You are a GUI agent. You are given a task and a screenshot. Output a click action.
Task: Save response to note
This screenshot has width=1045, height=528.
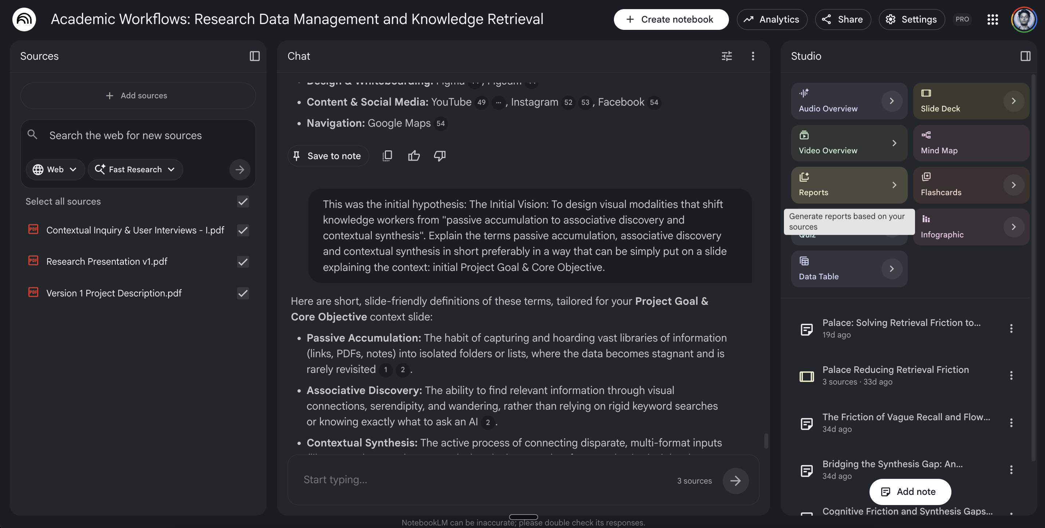pos(327,156)
